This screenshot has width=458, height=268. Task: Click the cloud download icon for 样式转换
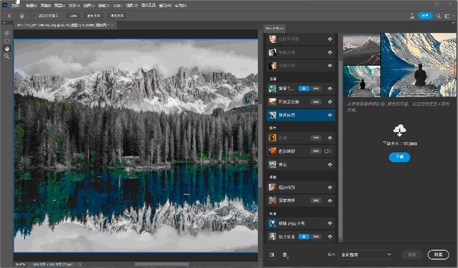pyautogui.click(x=330, y=115)
